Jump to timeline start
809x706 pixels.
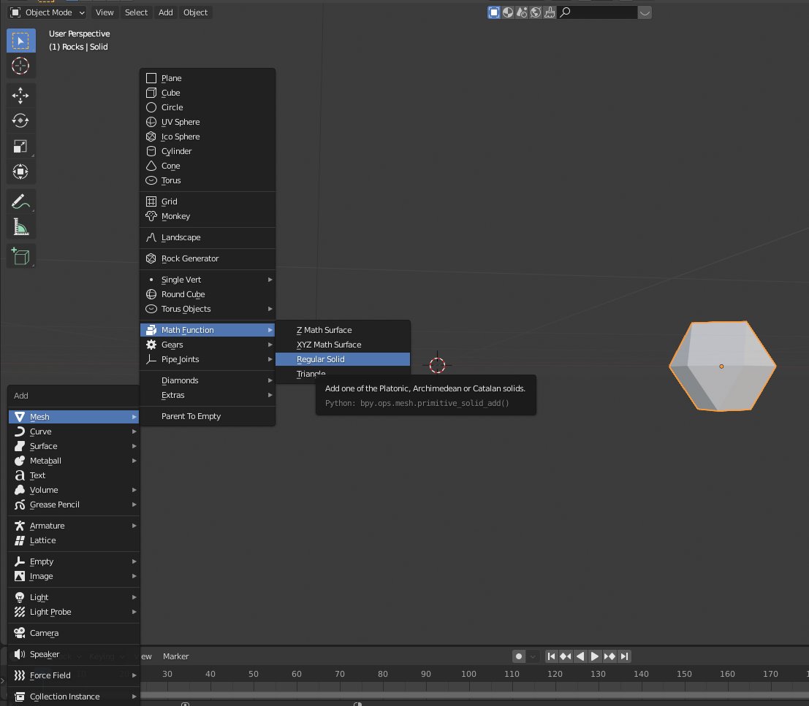(552, 656)
